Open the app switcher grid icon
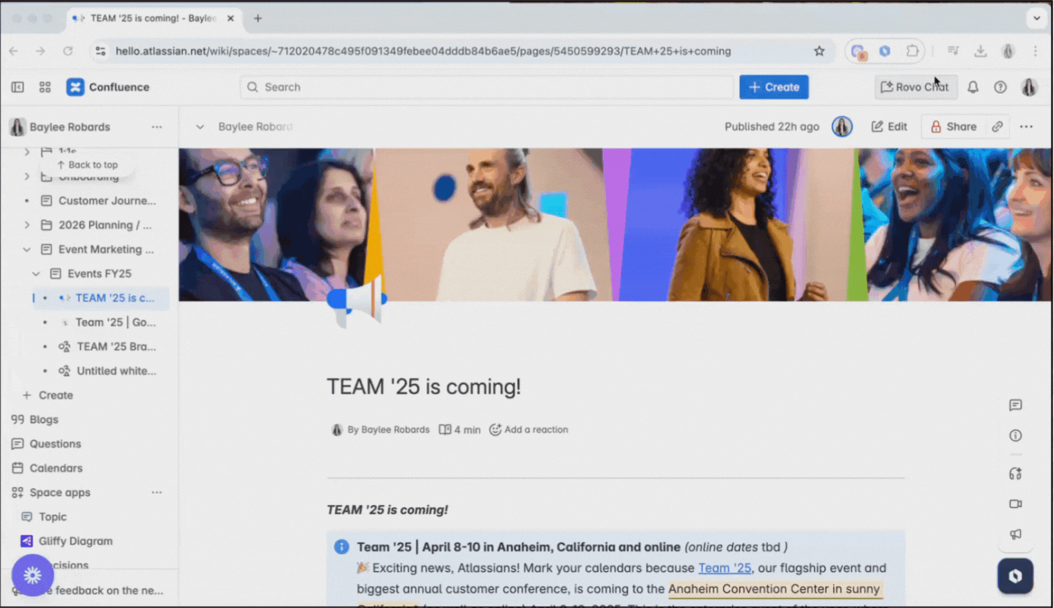Image resolution: width=1054 pixels, height=608 pixels. (44, 87)
